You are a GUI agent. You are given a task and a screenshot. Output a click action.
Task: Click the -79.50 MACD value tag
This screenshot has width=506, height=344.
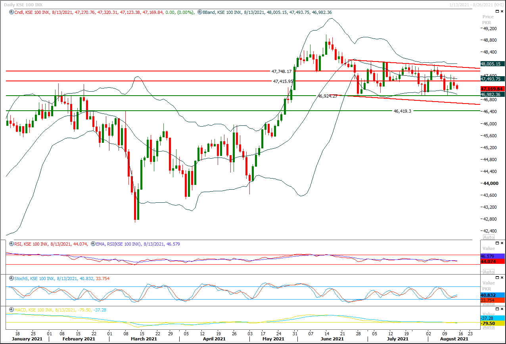492,323
